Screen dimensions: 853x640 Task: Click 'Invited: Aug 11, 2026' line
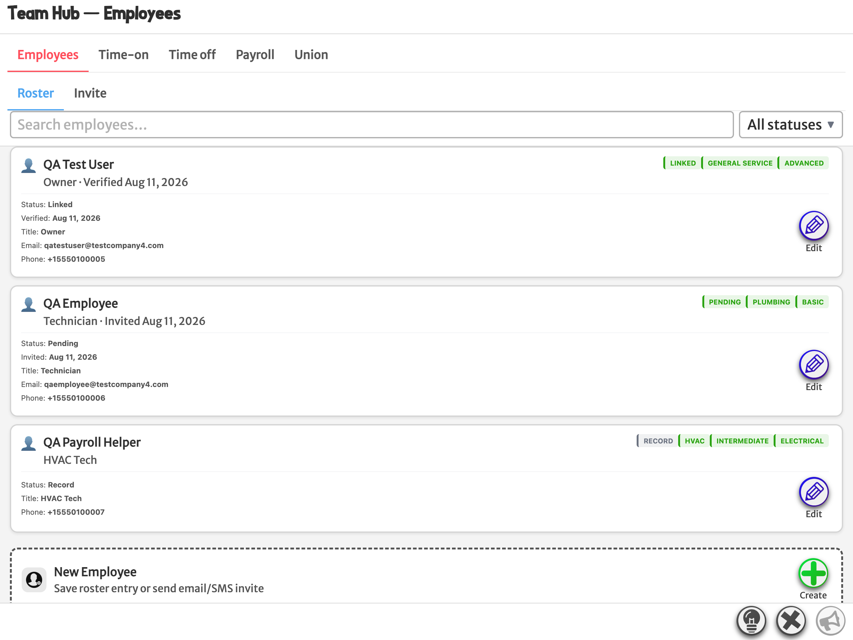pos(59,357)
